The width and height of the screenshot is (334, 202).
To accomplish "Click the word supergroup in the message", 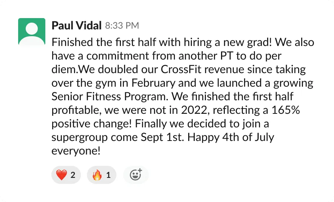I will tap(79, 137).
